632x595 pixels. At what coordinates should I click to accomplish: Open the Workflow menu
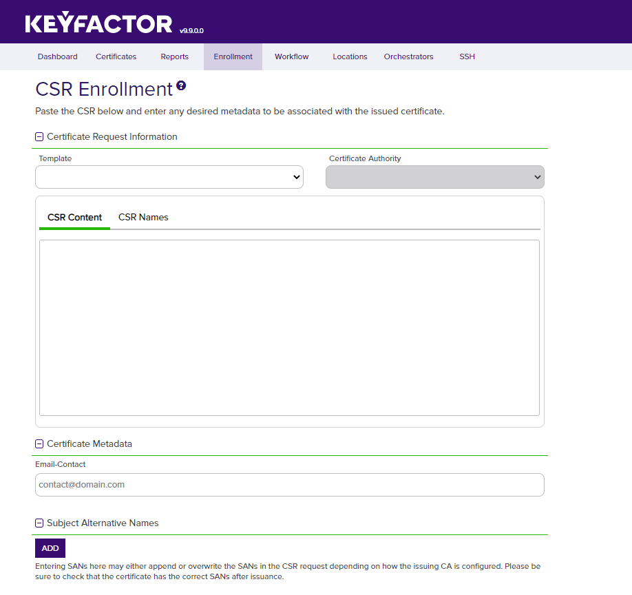tap(291, 56)
